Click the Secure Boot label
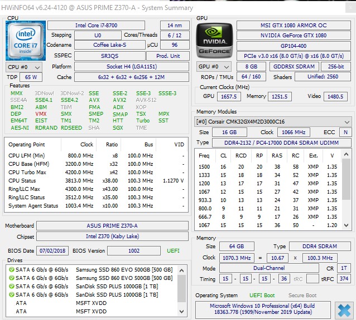The width and height of the screenshot is (356, 320). point(302,296)
